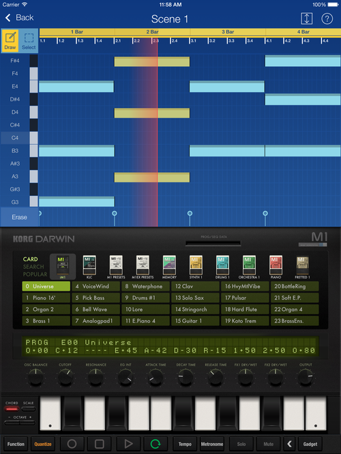The image size is (341, 454).
Task: Activate the Select marquee tool
Action: (29, 41)
